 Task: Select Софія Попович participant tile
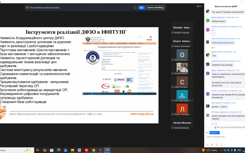coord(182,82)
